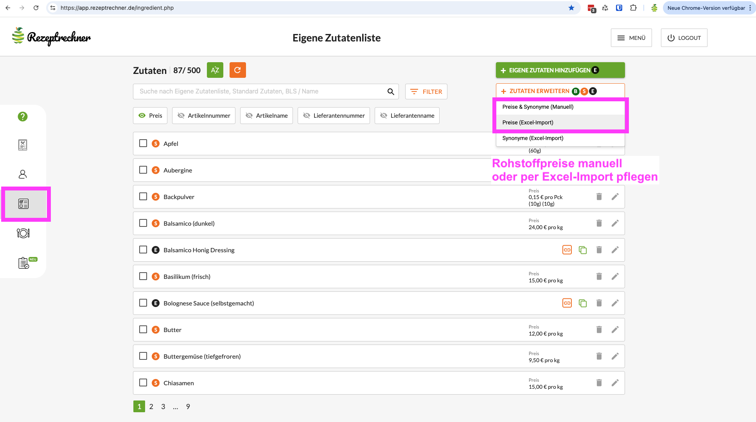The width and height of the screenshot is (756, 422).
Task: Open the Menü hamburger menu
Action: point(631,38)
